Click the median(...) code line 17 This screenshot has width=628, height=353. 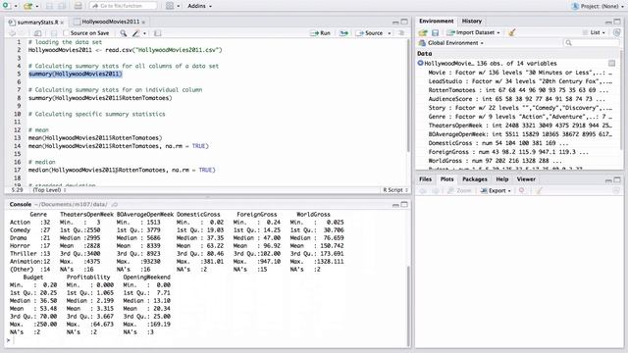pos(122,170)
